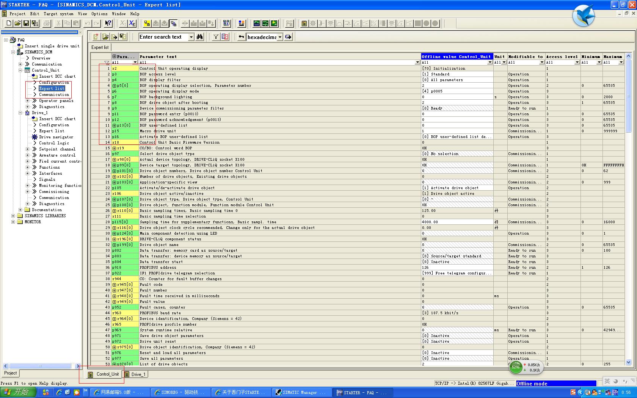Click the Insert single drive unit icon

(x=20, y=46)
